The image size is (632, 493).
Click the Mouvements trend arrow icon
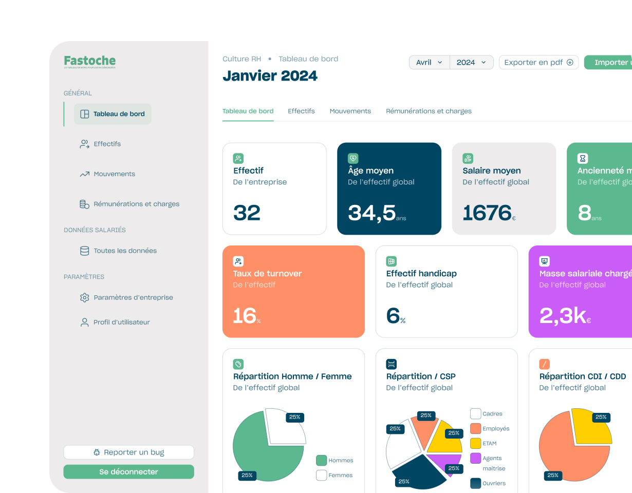tap(84, 174)
